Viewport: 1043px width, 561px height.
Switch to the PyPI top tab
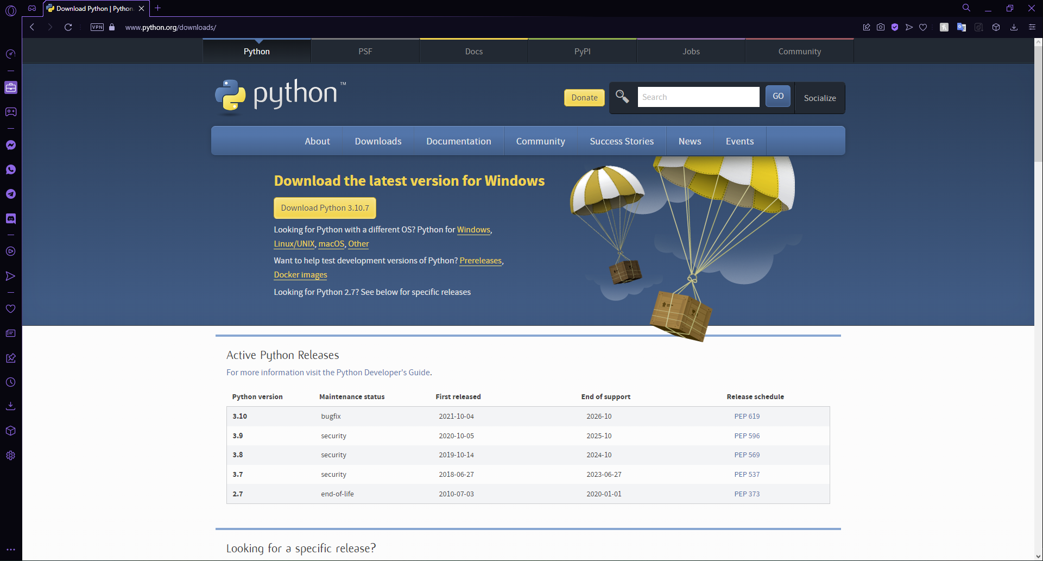click(x=583, y=51)
